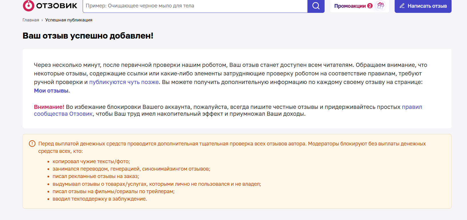Click the breadcrumb chevron separator
The width and height of the screenshot is (467, 220).
(x=42, y=20)
